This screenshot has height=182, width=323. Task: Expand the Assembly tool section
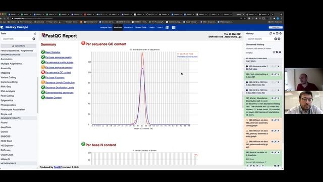[x=6, y=68]
